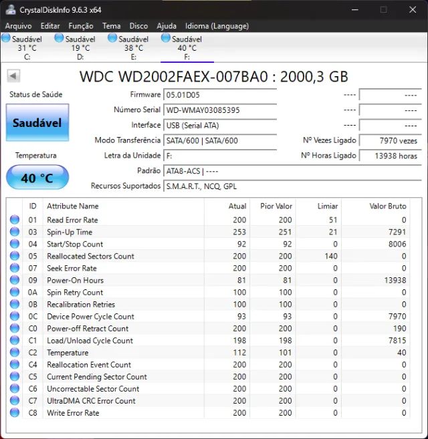Screen dimensions: 428x439
Task: Click the Firmware field 05.01D05
Action: click(220, 95)
